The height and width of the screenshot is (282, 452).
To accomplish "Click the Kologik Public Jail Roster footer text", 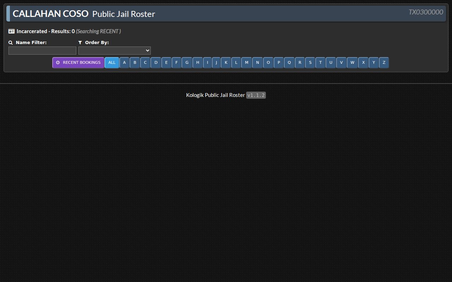I will [x=215, y=95].
